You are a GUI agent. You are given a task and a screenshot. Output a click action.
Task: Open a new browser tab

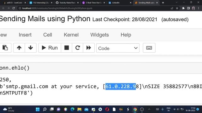[x=163, y=3]
